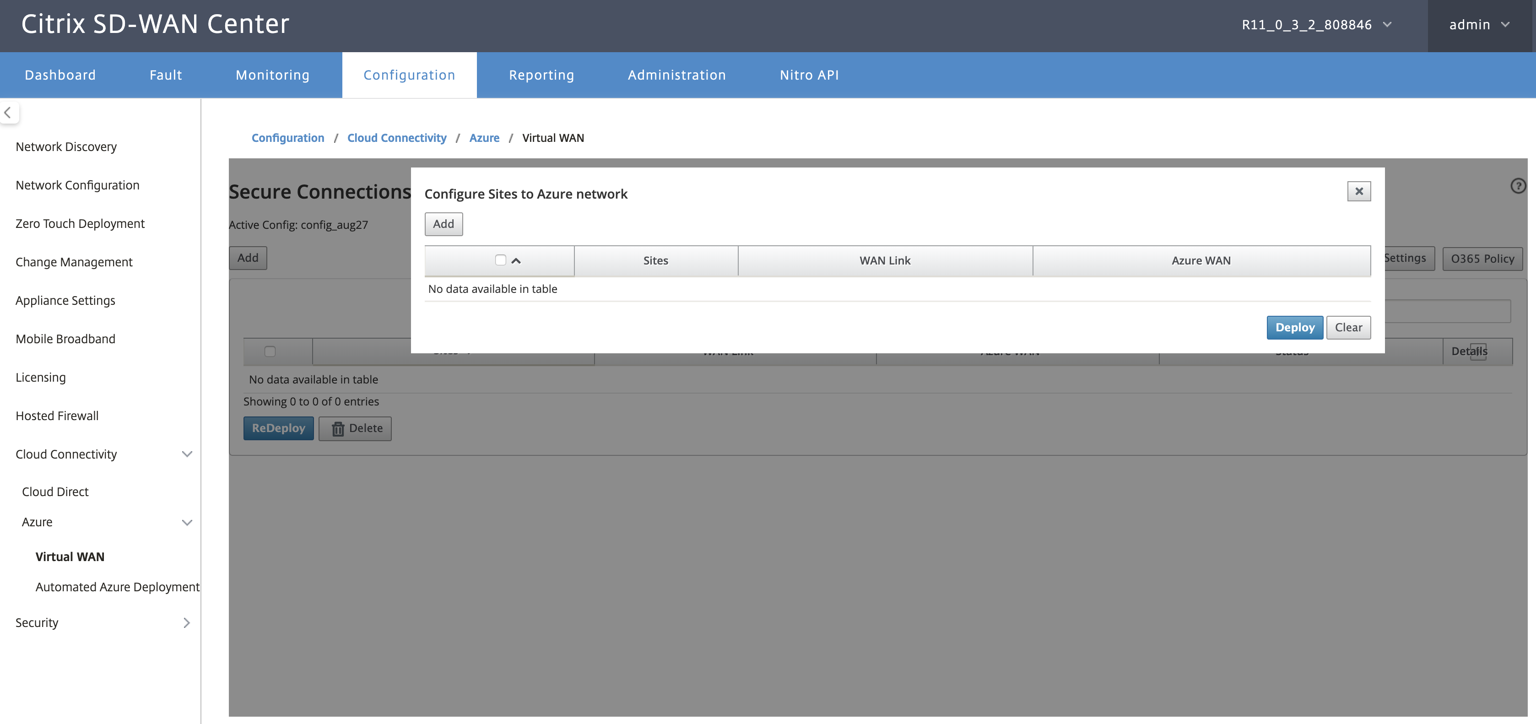The height and width of the screenshot is (724, 1536).
Task: Select Cloud Direct in the sidebar
Action: (55, 492)
